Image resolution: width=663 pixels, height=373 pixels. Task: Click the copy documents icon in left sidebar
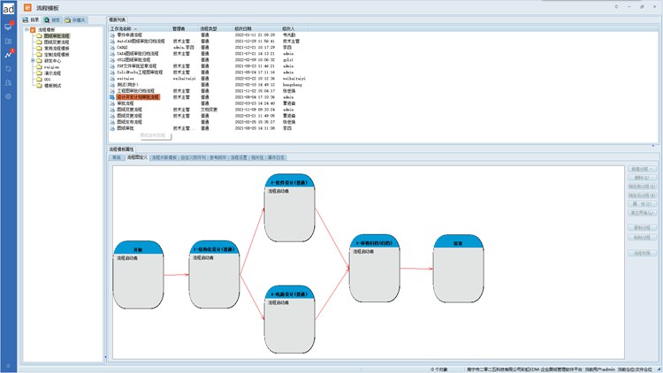pyautogui.click(x=8, y=68)
